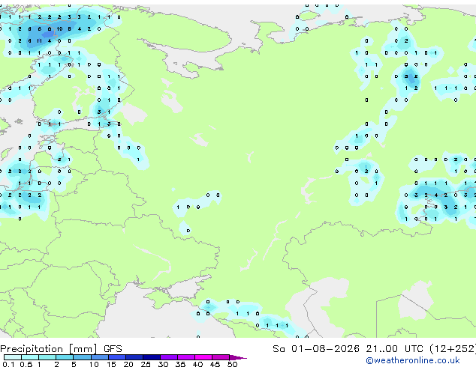Click the legend label "15"
Image resolution: width=476 pixels, height=367 pixels.
[111, 364]
